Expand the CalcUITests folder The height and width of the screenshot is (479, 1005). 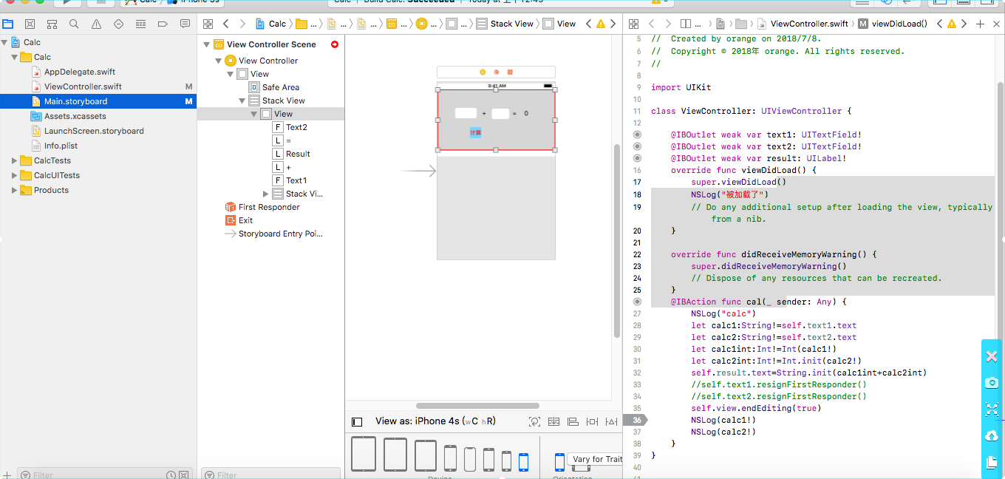14,175
